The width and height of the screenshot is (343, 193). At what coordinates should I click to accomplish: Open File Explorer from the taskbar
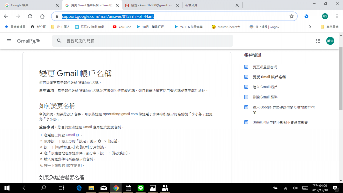91,188
